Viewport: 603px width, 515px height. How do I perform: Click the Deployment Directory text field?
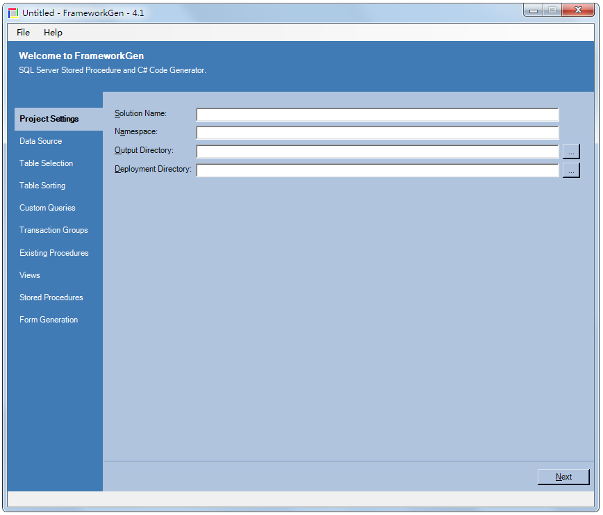[x=377, y=170]
